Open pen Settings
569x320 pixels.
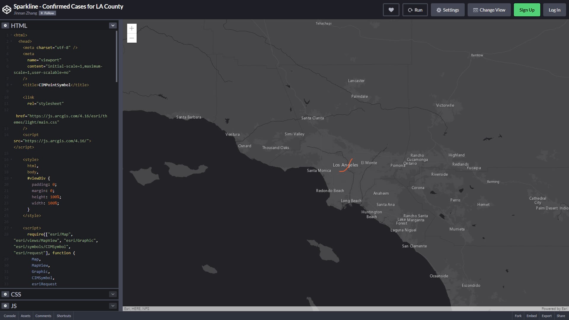point(447,10)
